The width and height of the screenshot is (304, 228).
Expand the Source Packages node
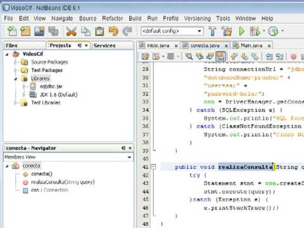(15, 62)
